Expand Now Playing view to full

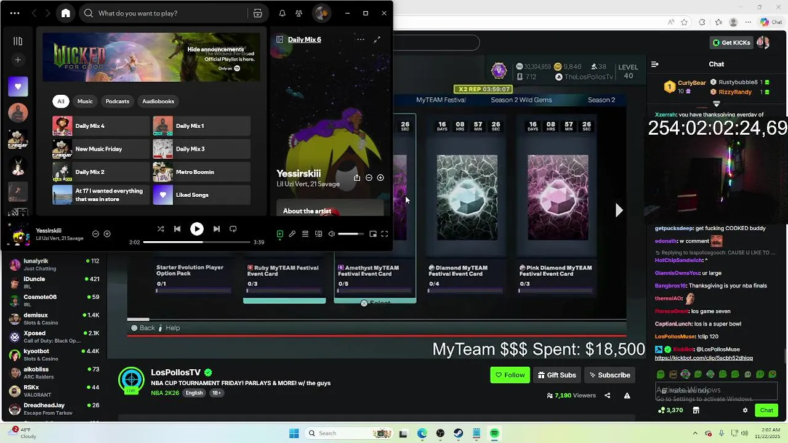pos(377,39)
